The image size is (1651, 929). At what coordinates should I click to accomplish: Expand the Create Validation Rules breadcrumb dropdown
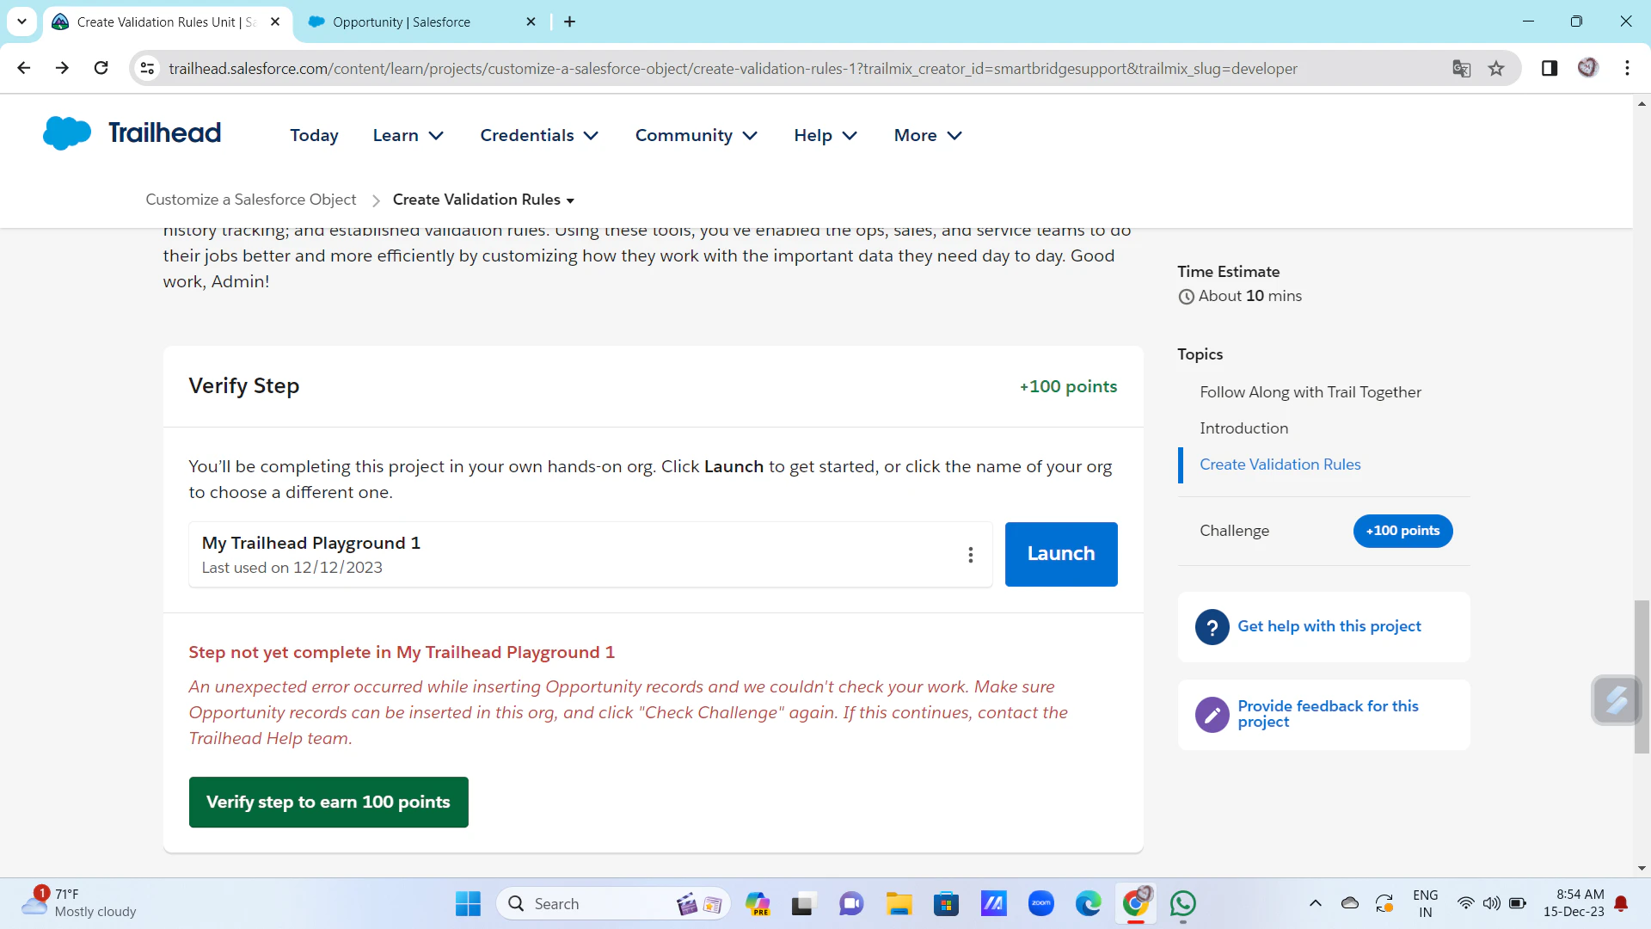(x=483, y=200)
